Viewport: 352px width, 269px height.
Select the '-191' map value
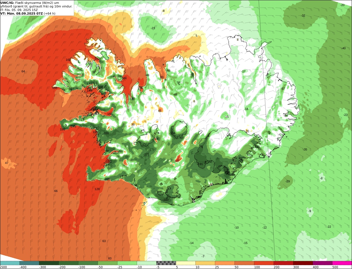(200, 164)
